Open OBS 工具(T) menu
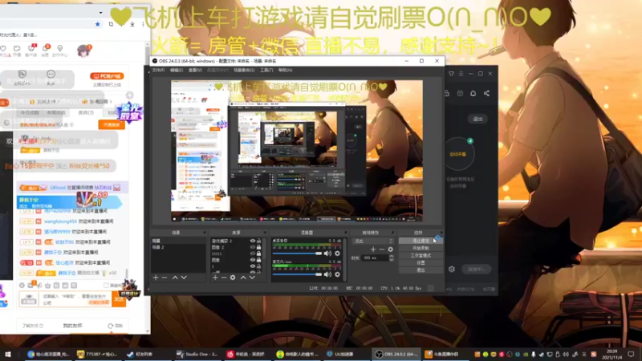Image resolution: width=642 pixels, height=361 pixels. point(266,71)
